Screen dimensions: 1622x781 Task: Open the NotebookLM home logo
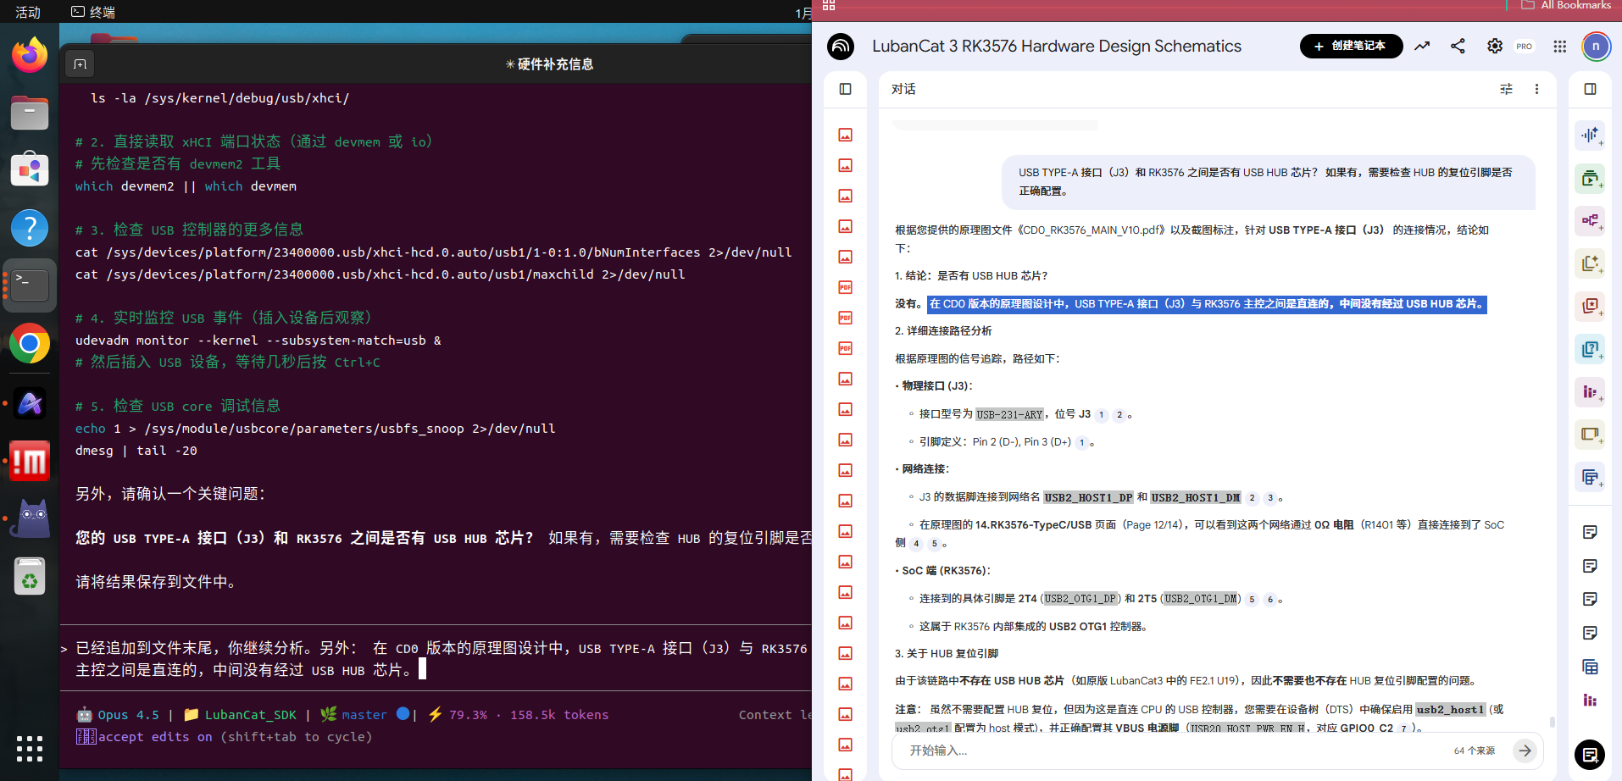pyautogui.click(x=841, y=46)
